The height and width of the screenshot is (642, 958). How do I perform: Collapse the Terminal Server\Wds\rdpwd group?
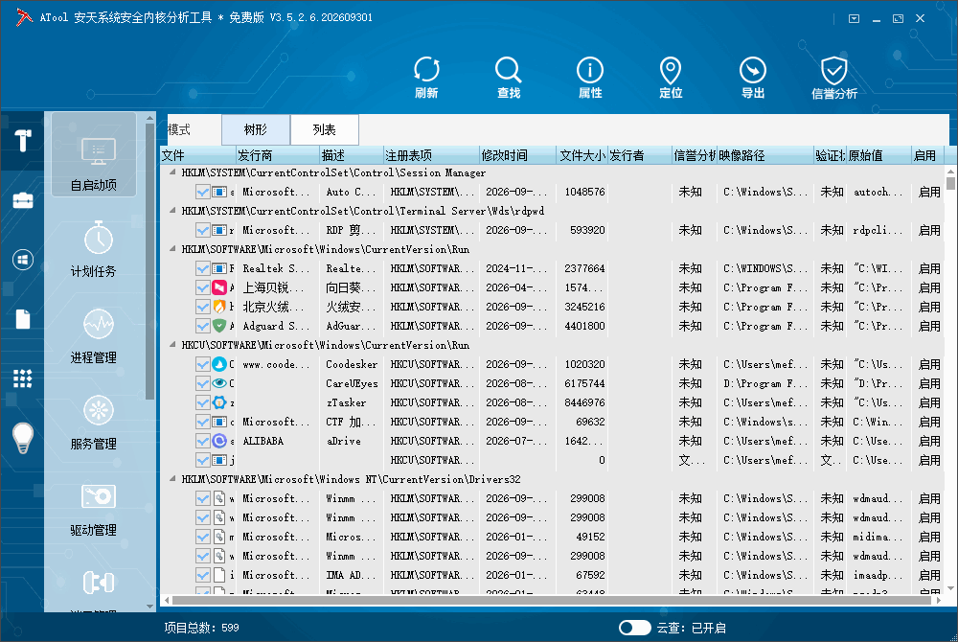[x=172, y=211]
